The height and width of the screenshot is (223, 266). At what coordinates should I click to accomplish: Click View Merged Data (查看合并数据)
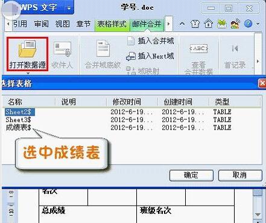(198, 60)
